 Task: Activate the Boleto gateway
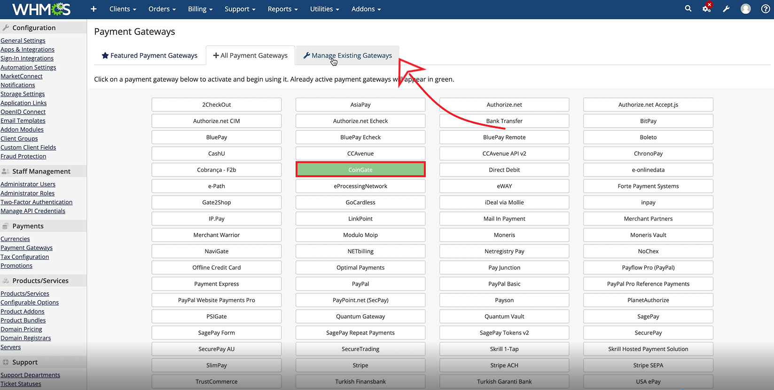tap(648, 137)
